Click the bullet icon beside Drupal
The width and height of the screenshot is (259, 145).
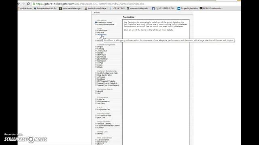click(x=96, y=47)
